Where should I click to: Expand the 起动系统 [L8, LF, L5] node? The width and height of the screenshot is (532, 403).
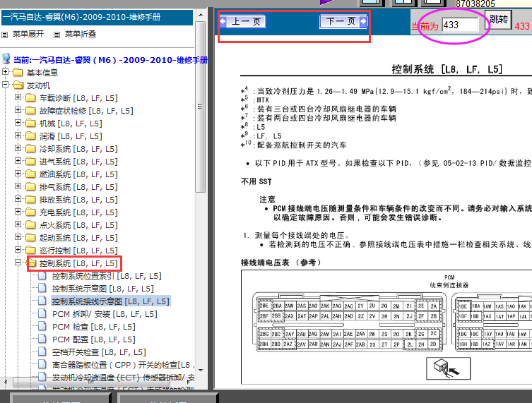click(x=18, y=237)
